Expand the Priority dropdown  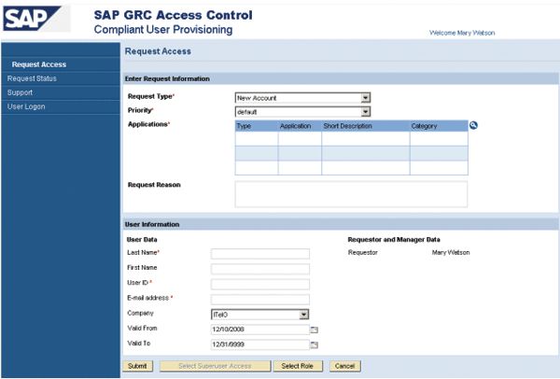[x=365, y=112]
